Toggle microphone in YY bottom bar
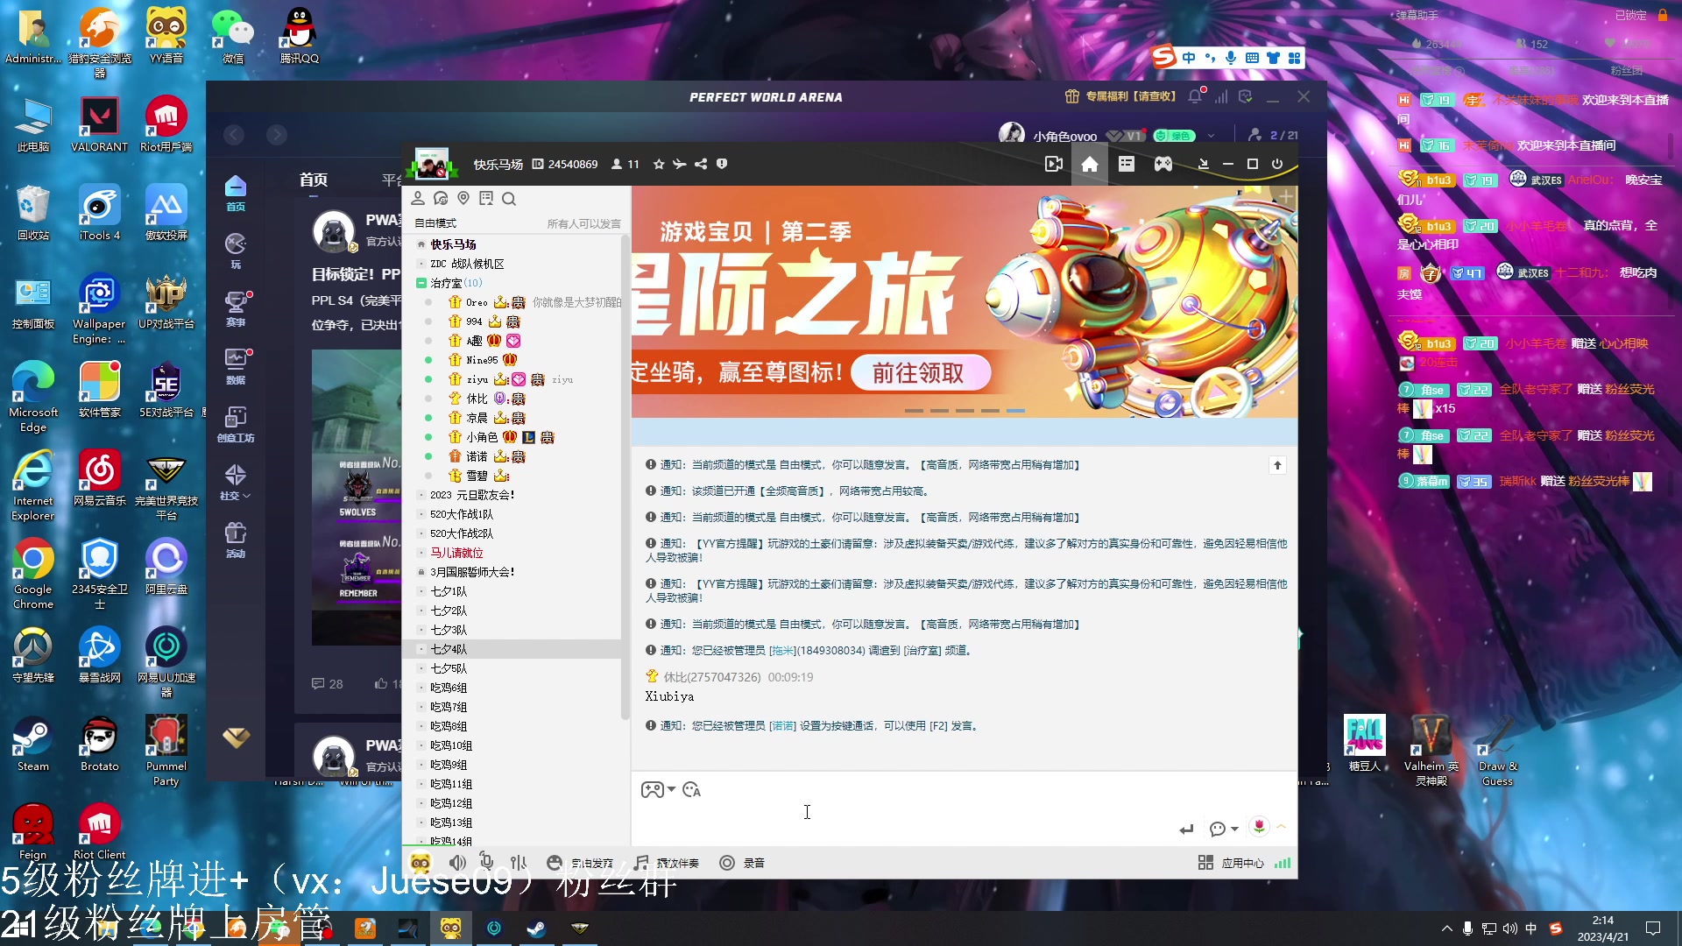The image size is (1682, 946). point(487,863)
